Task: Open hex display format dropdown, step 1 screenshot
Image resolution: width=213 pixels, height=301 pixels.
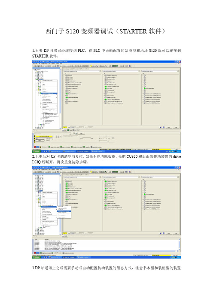Action: [73, 127]
